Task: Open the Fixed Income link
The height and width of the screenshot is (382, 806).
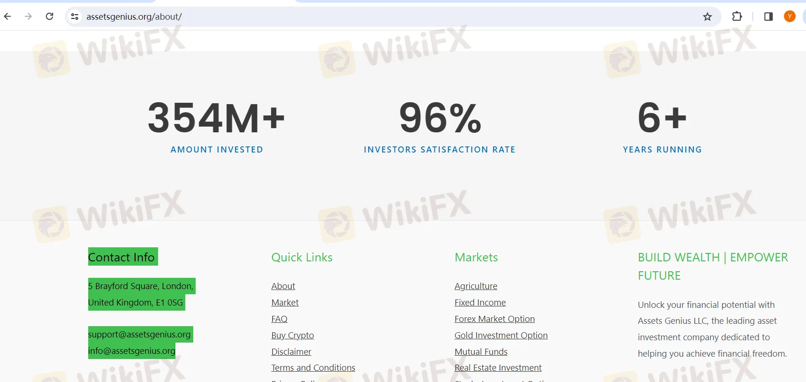Action: (480, 302)
